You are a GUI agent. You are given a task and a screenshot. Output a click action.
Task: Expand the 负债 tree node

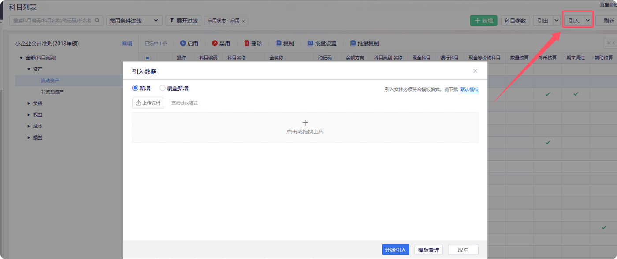click(29, 104)
